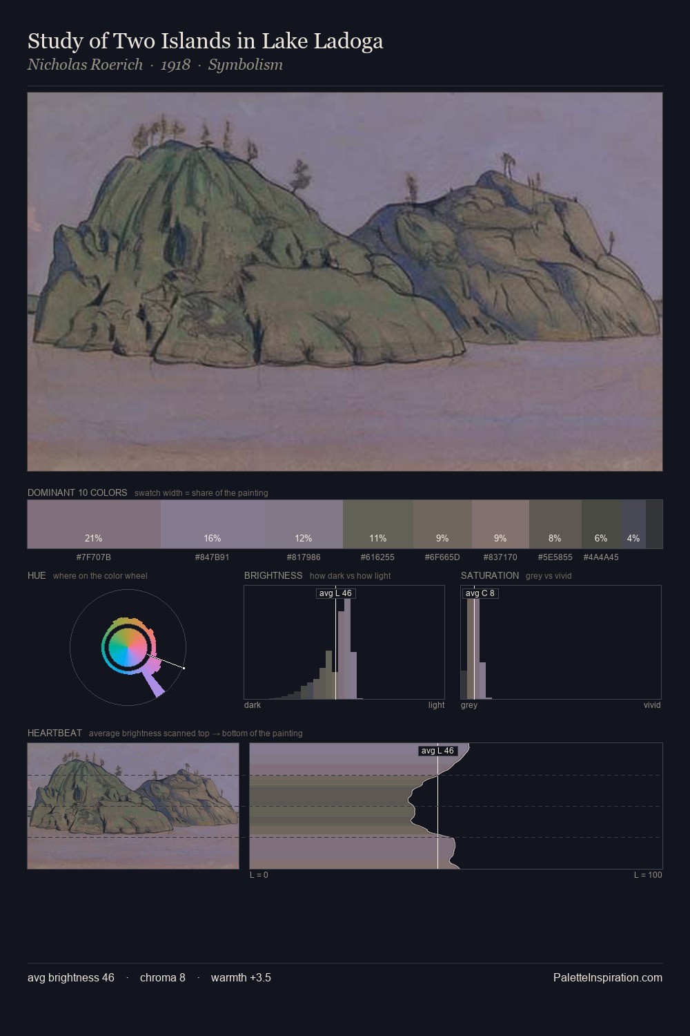Click the hex label #7F707B

pyautogui.click(x=94, y=557)
